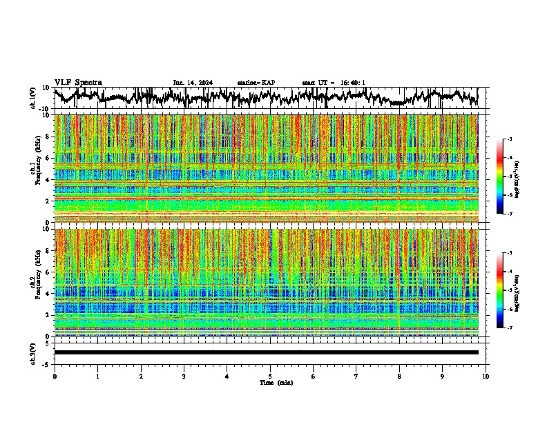The height and width of the screenshot is (422, 547).
Task: Click the time axis tick label '9'
Action: (442, 376)
